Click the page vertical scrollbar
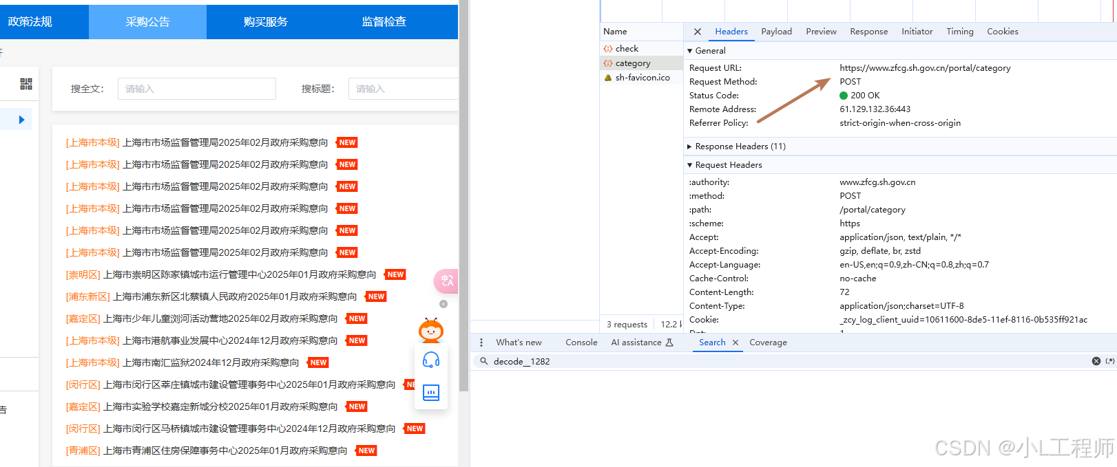The image size is (1117, 467). click(x=464, y=196)
